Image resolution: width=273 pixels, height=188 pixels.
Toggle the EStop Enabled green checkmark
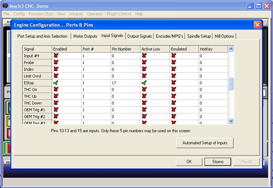[56, 83]
